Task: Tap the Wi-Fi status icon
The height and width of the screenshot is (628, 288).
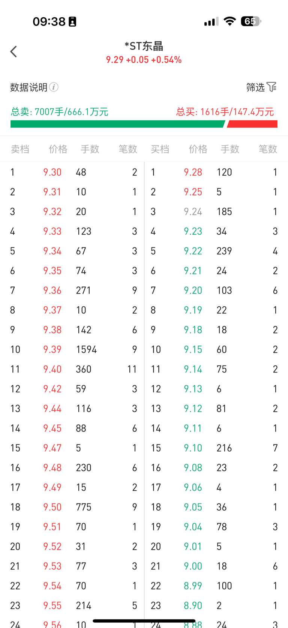Action: 229,21
